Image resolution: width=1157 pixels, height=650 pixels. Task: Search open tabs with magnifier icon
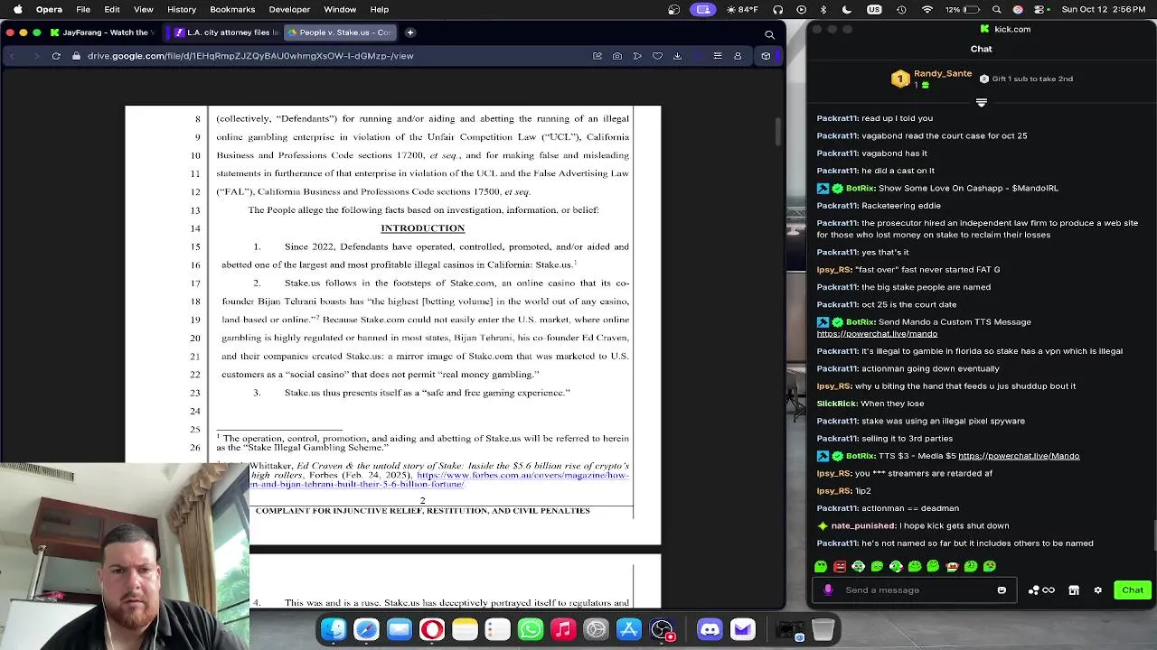click(769, 34)
